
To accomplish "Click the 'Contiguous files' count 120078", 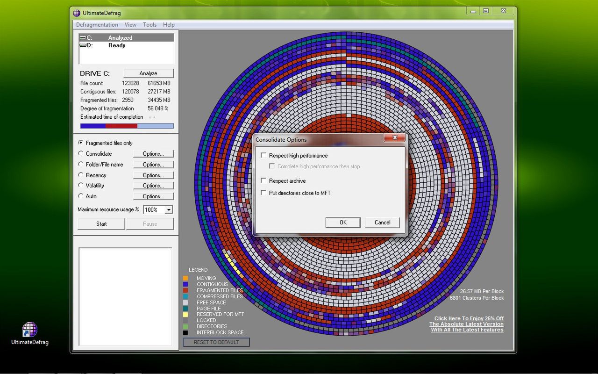I will click(x=130, y=92).
